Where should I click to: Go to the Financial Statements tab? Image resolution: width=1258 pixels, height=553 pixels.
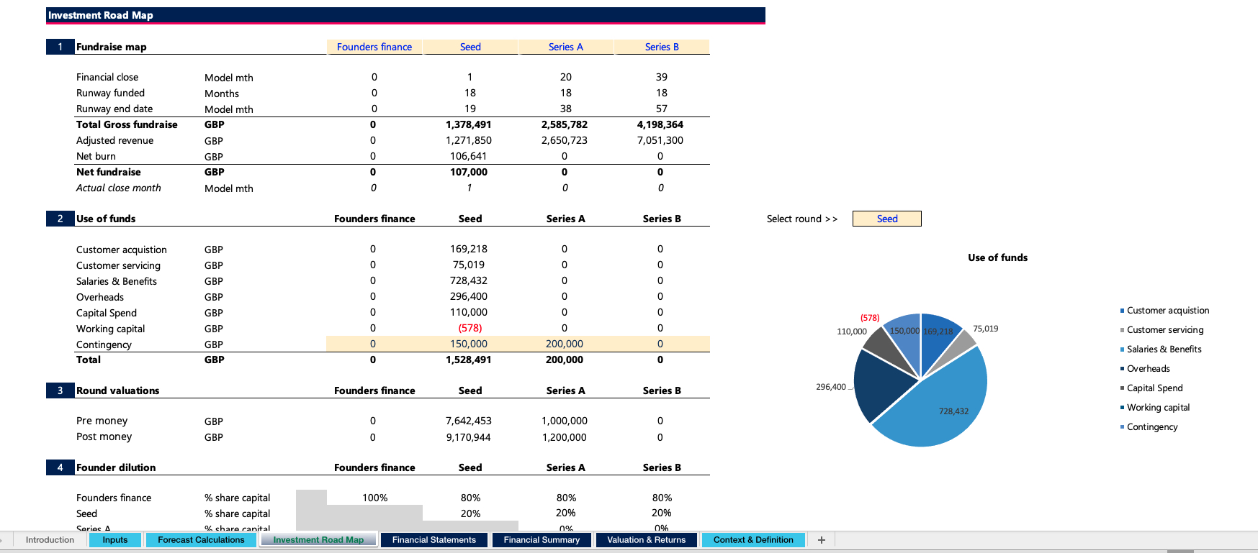click(434, 539)
